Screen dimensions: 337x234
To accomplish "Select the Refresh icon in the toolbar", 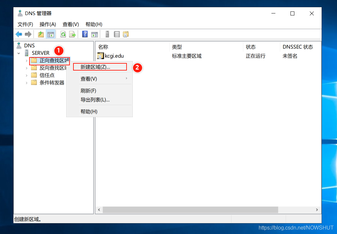I will pos(63,34).
